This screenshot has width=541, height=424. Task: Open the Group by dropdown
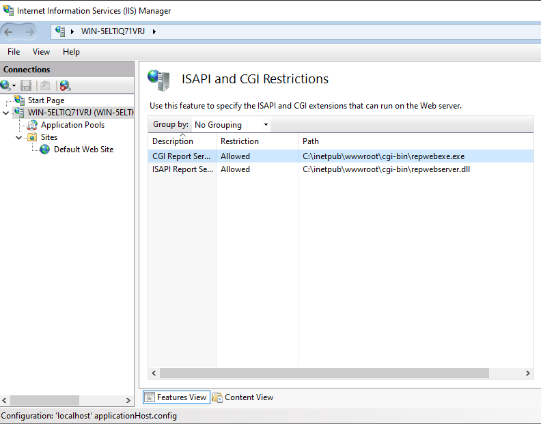pos(231,125)
